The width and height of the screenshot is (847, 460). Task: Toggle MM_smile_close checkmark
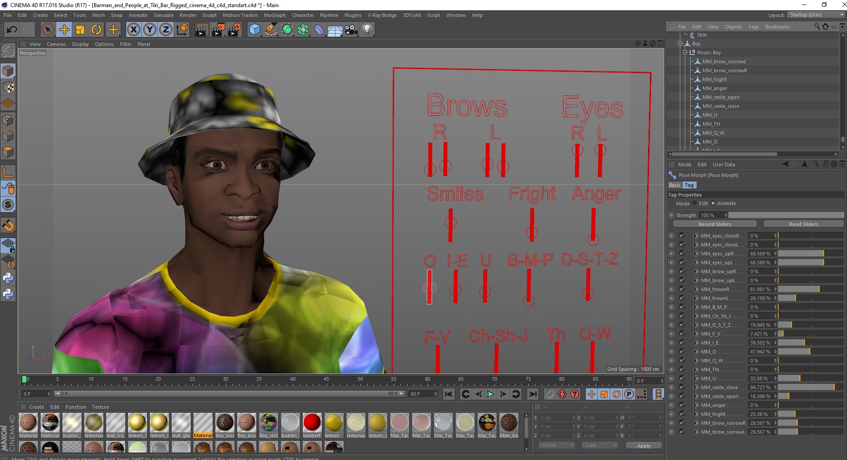682,387
